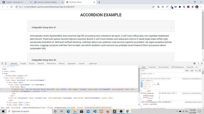Open the Extensions puzzle piece icon
Screen dimensions: 204x114
[x=193, y=7]
